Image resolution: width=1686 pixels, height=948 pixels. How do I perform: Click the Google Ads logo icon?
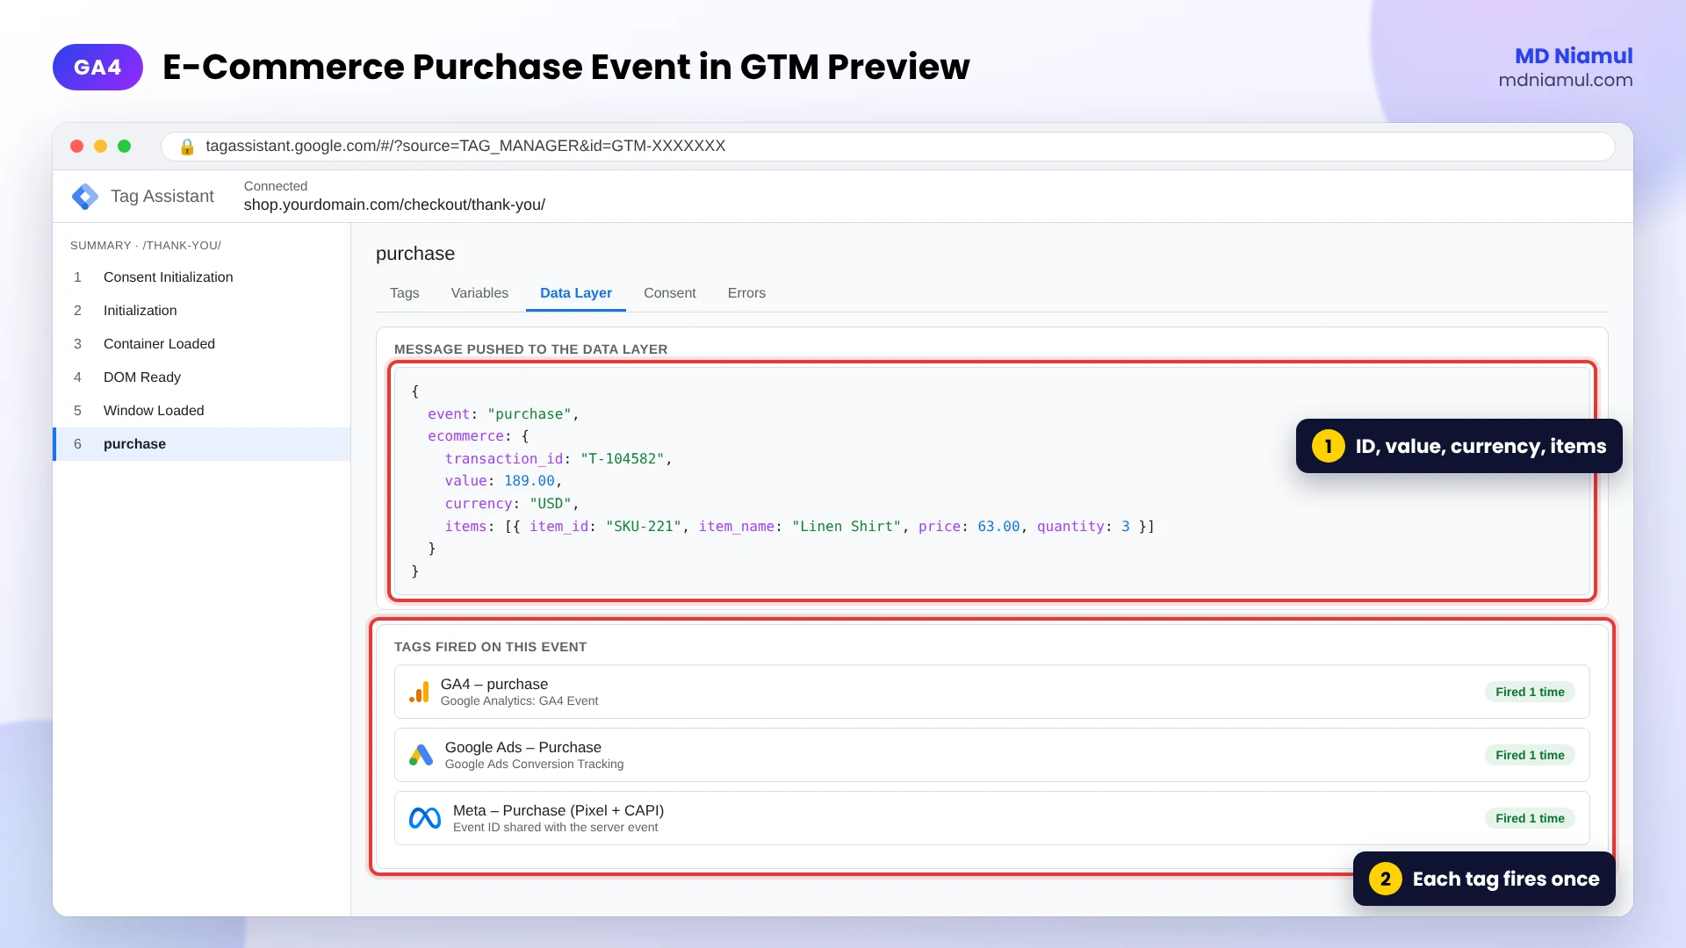pos(421,755)
